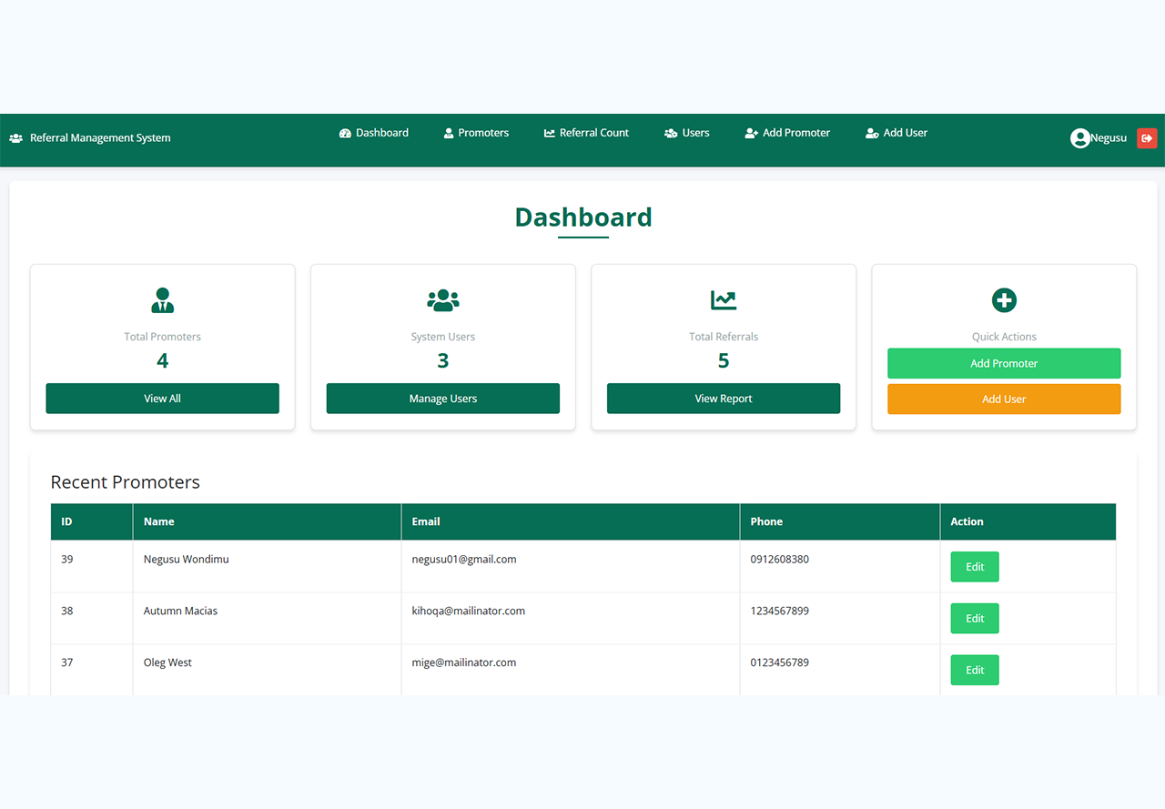Click the Referral Management System logo icon
Viewport: 1165px width, 809px height.
[x=16, y=138]
